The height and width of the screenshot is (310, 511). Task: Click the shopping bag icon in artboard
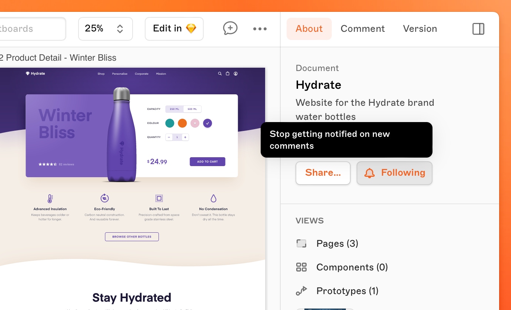[228, 74]
